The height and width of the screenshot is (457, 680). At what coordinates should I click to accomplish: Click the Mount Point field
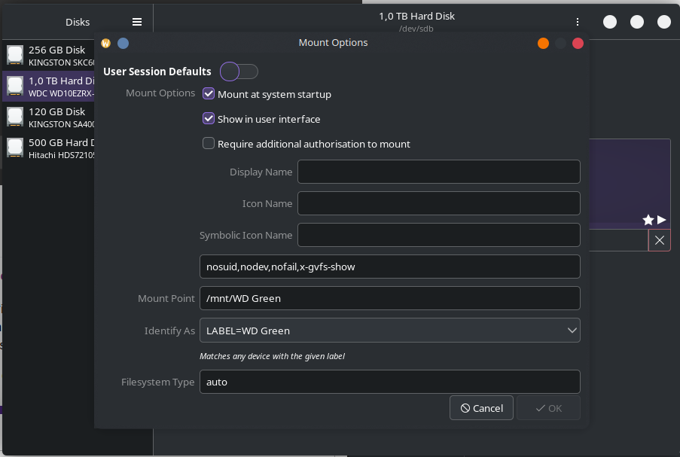click(x=389, y=298)
